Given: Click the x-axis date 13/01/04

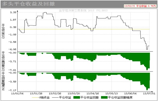Looking at the screenshot, I should point(17,93).
